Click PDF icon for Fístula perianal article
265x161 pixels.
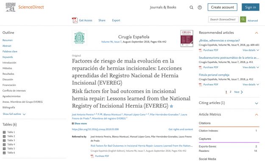click(201, 85)
